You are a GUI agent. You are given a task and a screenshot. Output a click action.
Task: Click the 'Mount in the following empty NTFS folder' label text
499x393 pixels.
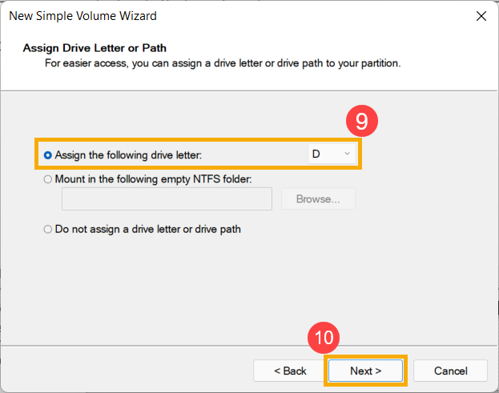point(153,179)
